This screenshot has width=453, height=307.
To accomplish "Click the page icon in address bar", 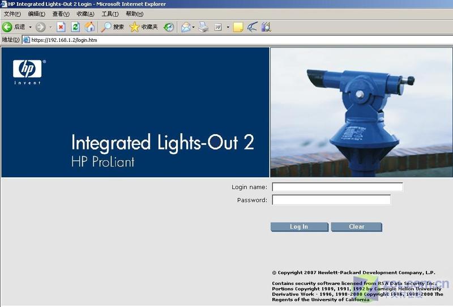I will [x=26, y=40].
